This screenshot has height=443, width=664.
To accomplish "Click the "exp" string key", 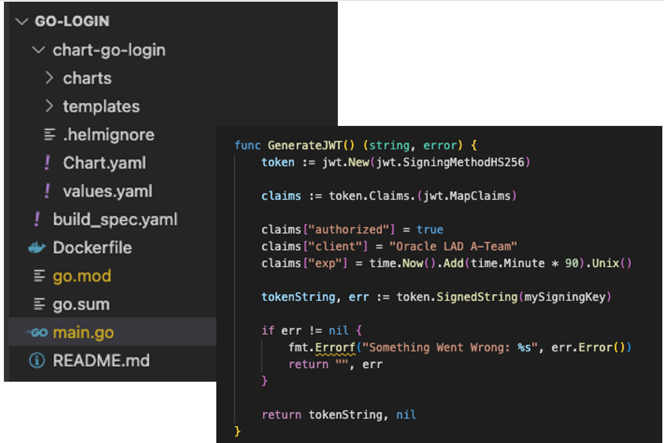I will pyautogui.click(x=325, y=263).
